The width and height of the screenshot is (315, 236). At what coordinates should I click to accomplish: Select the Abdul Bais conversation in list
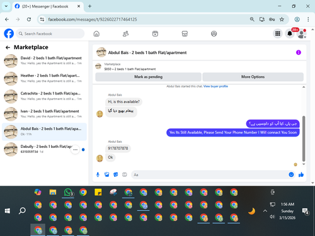coord(44,132)
